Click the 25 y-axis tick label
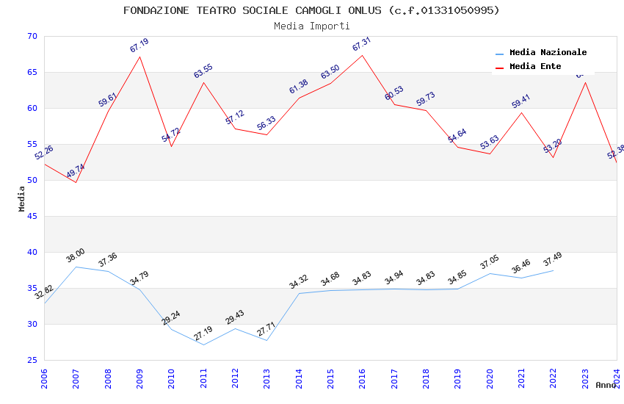This screenshot has height=404, width=624. 32,360
